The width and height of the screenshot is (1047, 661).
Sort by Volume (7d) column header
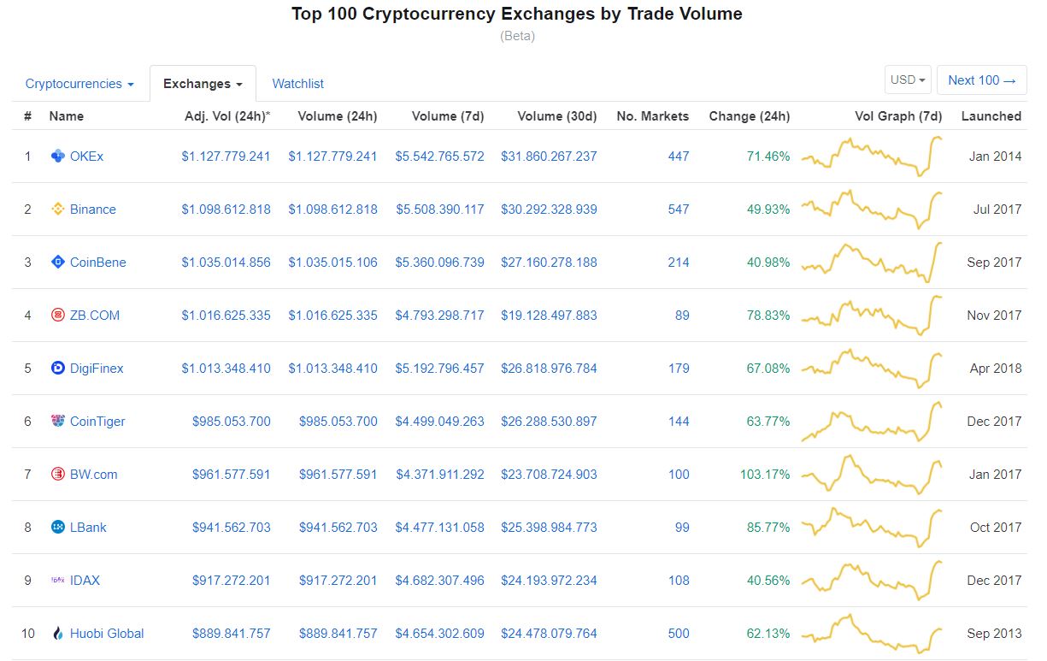pos(448,116)
